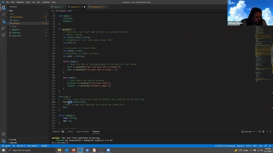Open the Accounts menu icon
The width and height of the screenshot is (273, 153).
point(3,134)
